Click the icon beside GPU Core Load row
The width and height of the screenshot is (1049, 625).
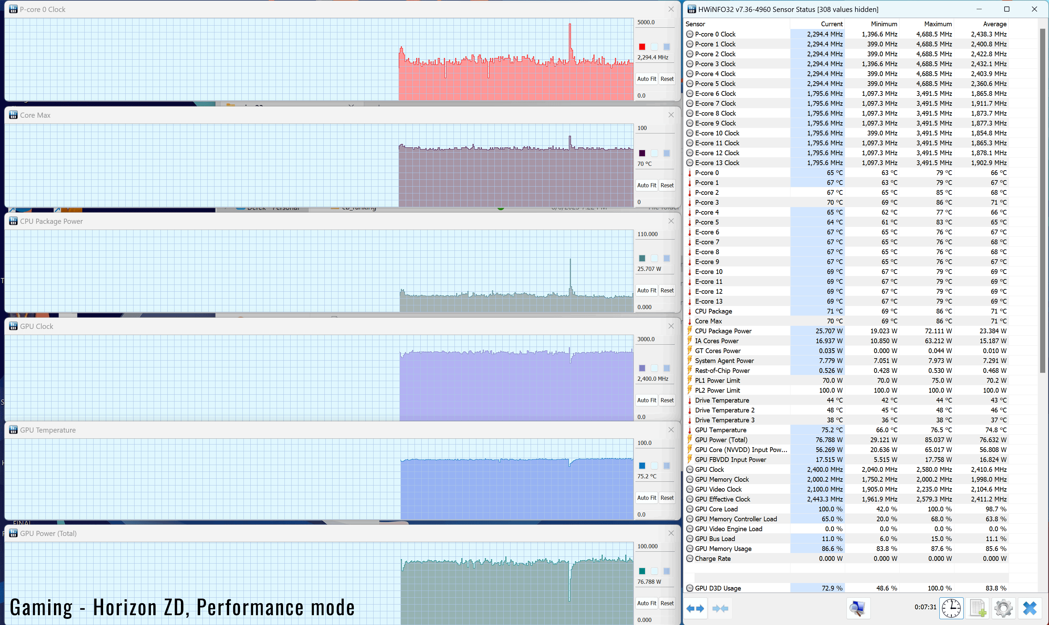click(x=689, y=509)
